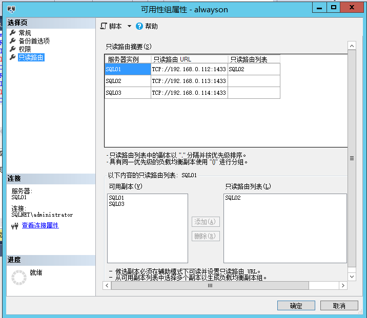Open the 权限 page

[x=25, y=49]
